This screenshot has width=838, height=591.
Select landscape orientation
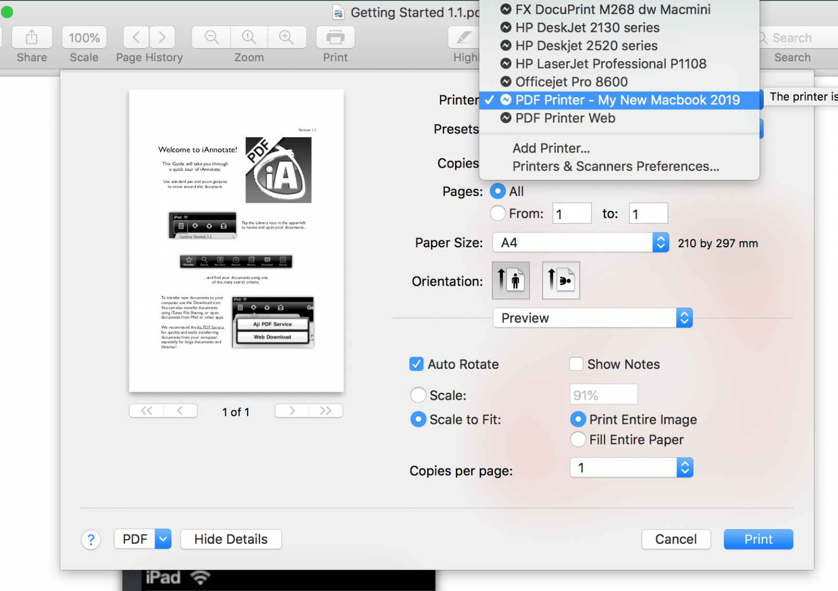tap(561, 280)
